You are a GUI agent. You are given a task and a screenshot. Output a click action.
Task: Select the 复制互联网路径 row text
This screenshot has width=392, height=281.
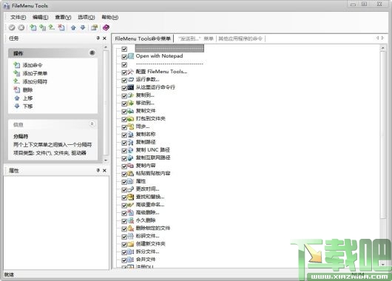point(153,158)
